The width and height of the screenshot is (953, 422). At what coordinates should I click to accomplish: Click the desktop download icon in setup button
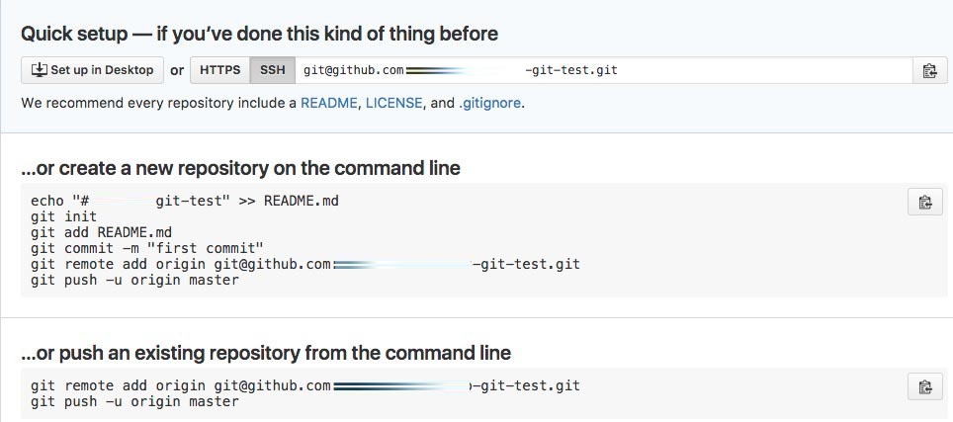click(x=39, y=70)
